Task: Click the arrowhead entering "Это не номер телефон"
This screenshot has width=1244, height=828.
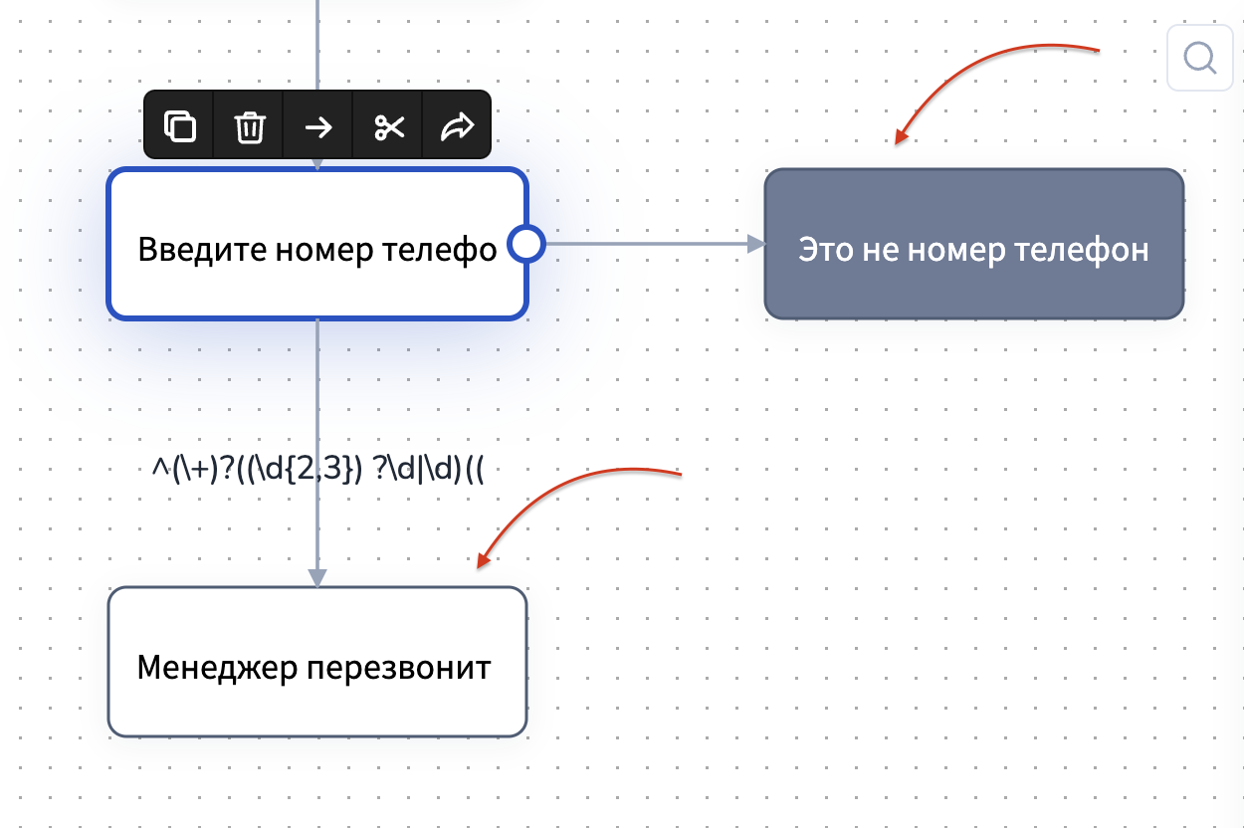Action: click(754, 243)
